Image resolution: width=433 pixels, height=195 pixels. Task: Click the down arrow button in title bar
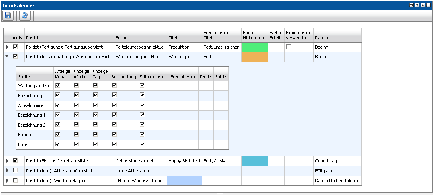(417, 5)
